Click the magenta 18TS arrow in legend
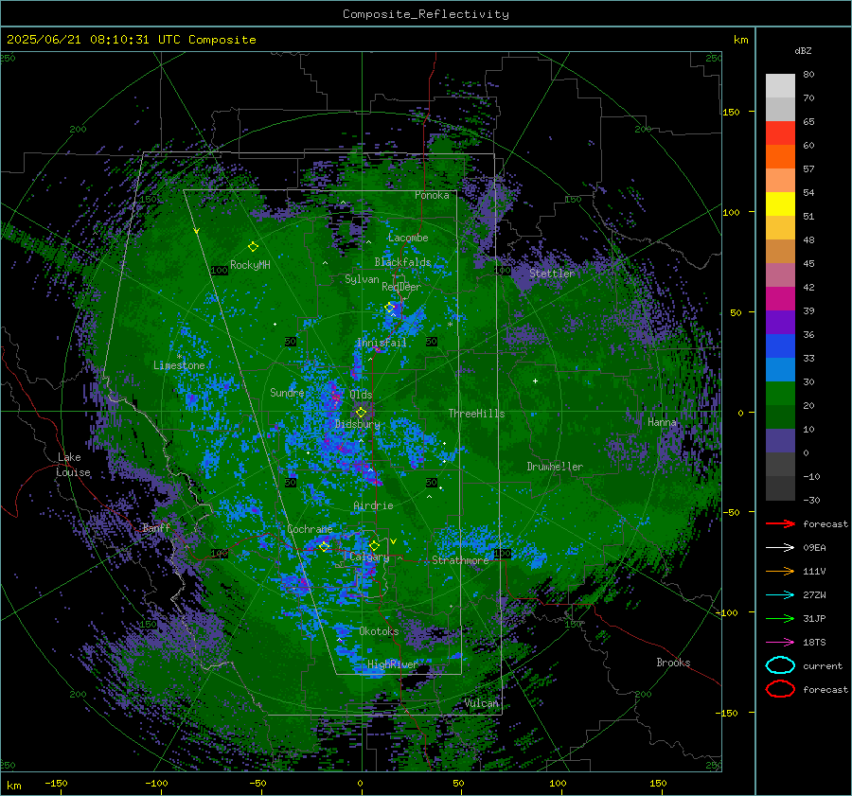This screenshot has width=852, height=796. coord(780,643)
